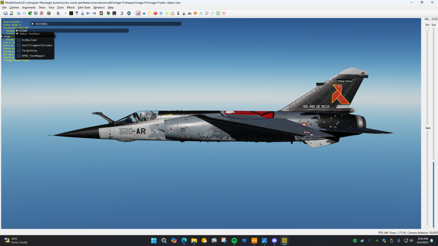
Task: Click the left-pointing blue cone toolbar icon
Action: point(94,13)
